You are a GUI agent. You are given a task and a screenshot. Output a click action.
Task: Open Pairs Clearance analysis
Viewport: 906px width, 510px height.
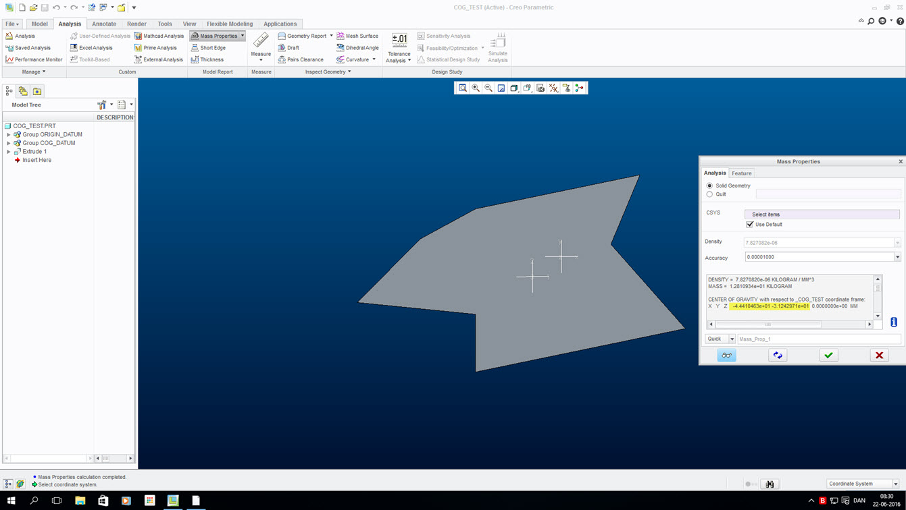301,59
